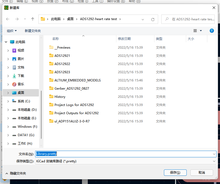This screenshot has width=220, height=184.
Task: Sort files by 修改日期 column
Action: [x=124, y=39]
